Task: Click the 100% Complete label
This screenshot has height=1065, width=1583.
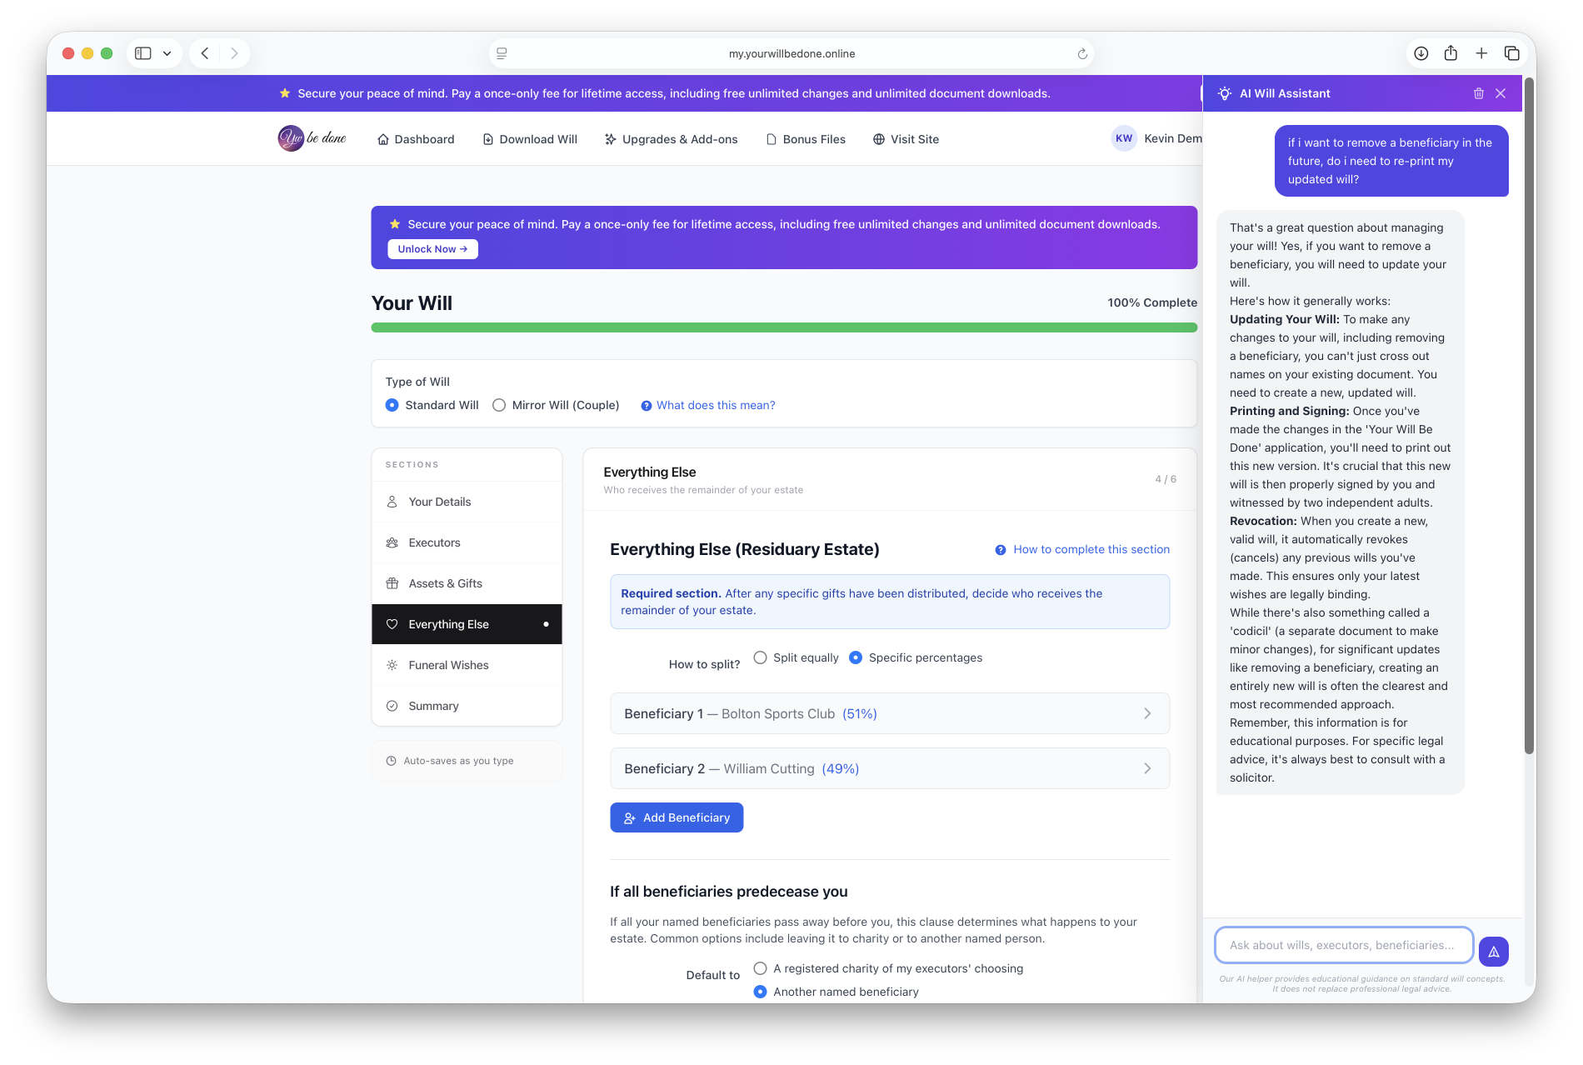Action: [x=1152, y=302]
